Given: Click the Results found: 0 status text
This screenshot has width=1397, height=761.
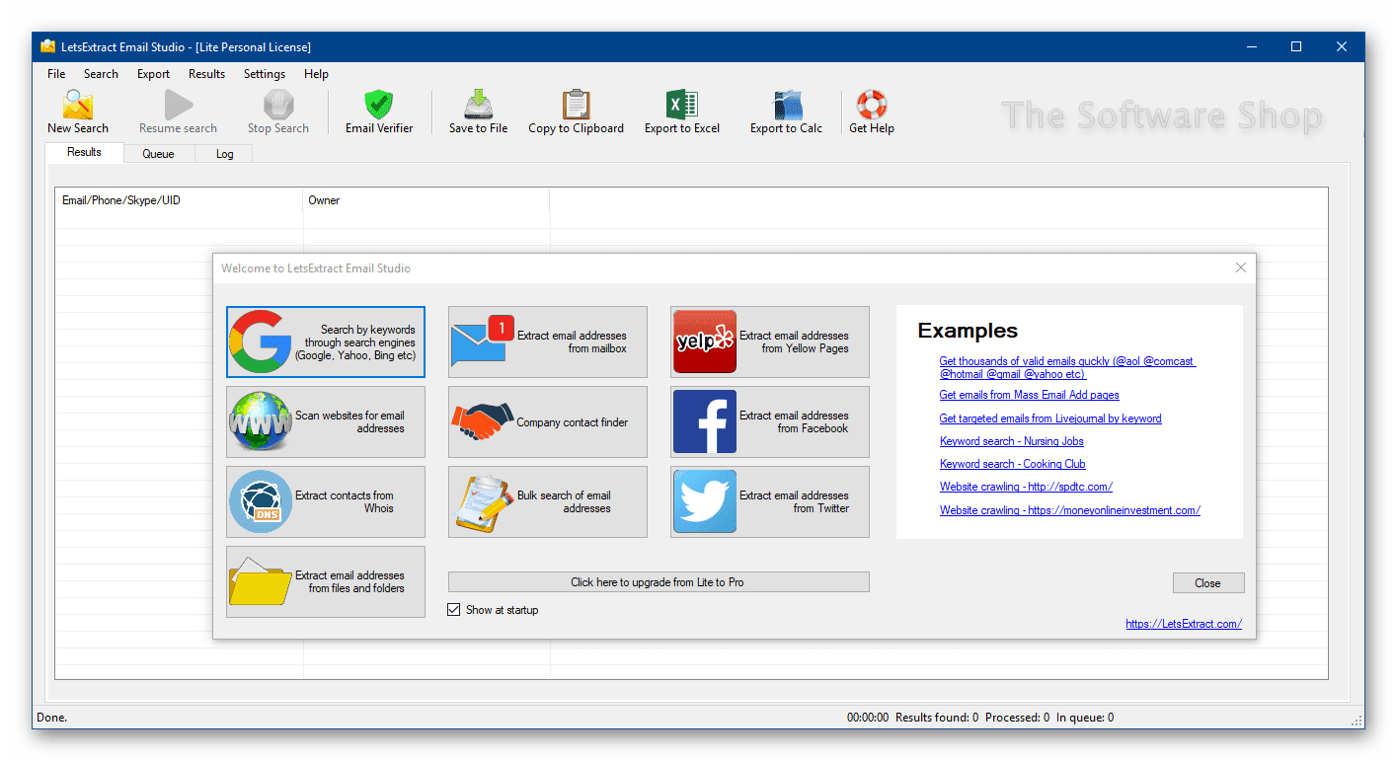Looking at the screenshot, I should (x=937, y=718).
